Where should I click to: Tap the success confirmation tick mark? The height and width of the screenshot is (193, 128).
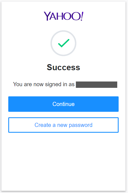coord(64,43)
